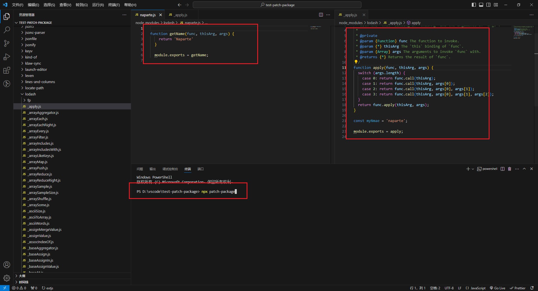Close _apply.js tab in right editor group

[x=364, y=15]
